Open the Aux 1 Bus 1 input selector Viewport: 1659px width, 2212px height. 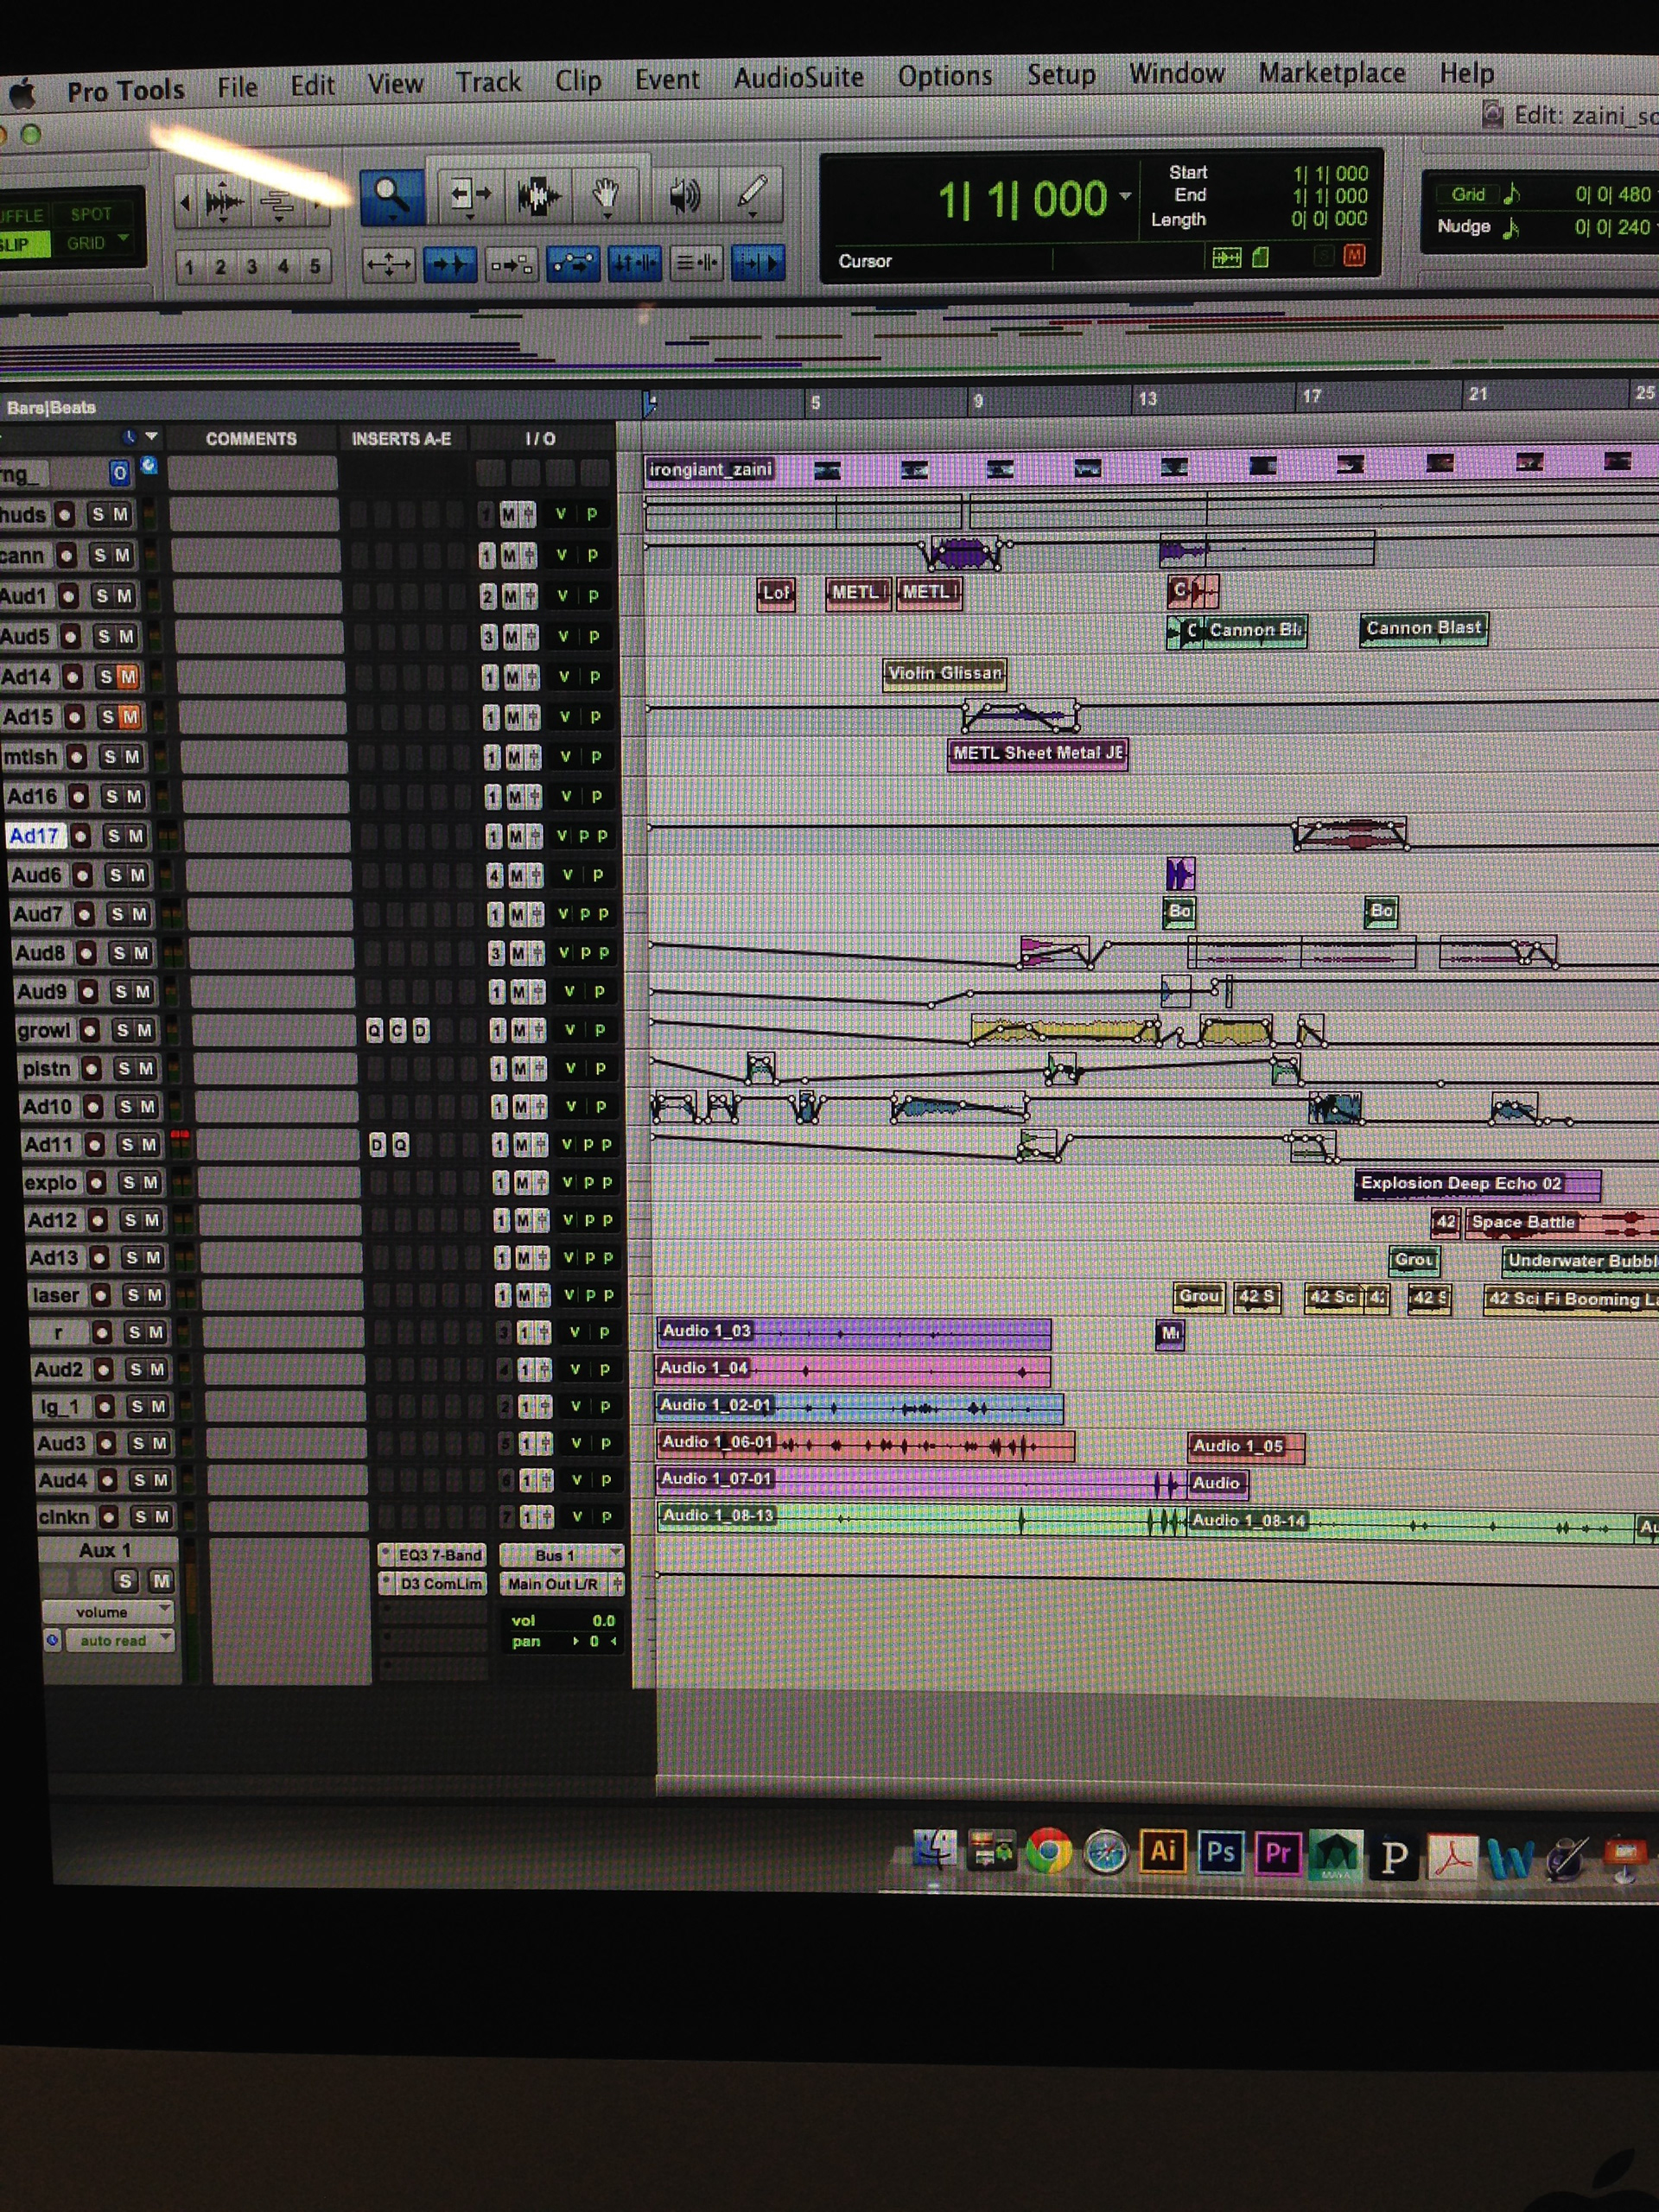coord(561,1555)
